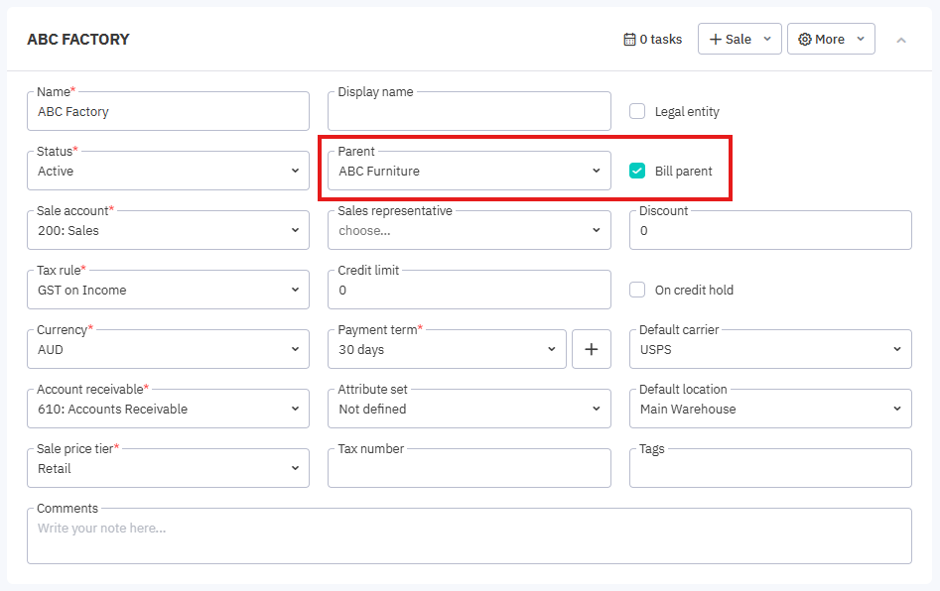Enable the Legal entity checkbox
This screenshot has height=591, width=940.
point(637,111)
